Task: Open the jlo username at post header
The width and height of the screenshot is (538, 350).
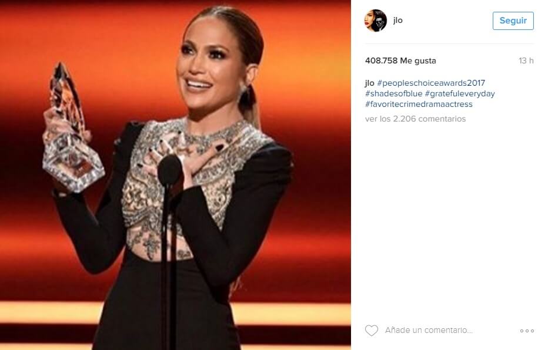Action: pyautogui.click(x=397, y=20)
